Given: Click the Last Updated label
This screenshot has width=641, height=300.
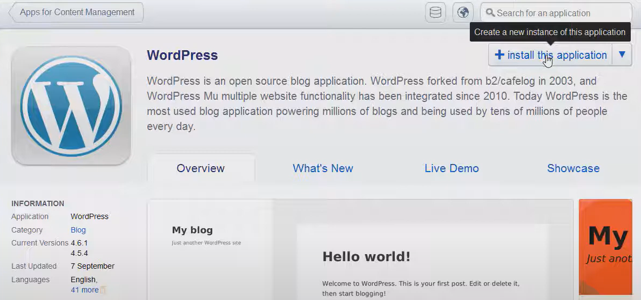Looking at the screenshot, I should 34,266.
